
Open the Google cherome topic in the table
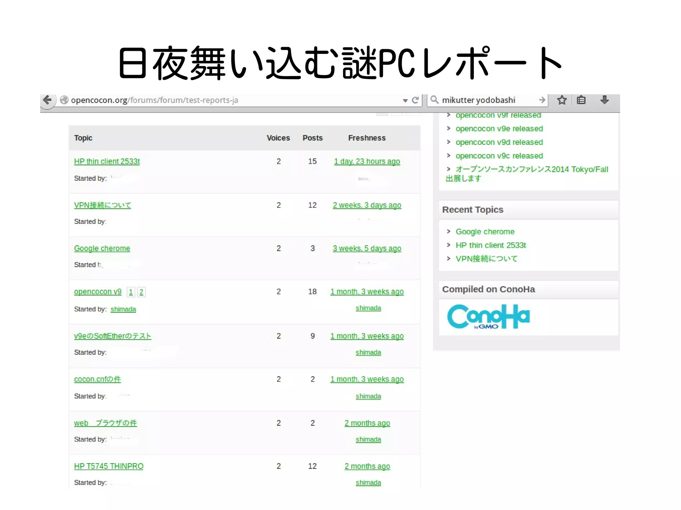(102, 249)
